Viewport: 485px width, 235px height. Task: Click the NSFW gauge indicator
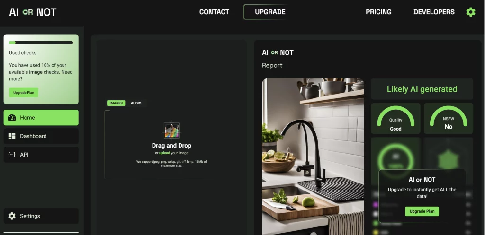click(x=448, y=119)
